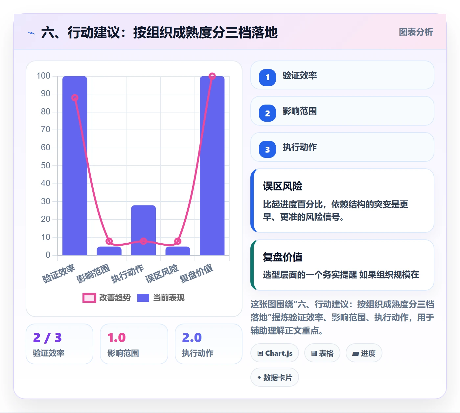Click the 影响范围 bar in chart
Screen dimensions: 460x413
109,251
